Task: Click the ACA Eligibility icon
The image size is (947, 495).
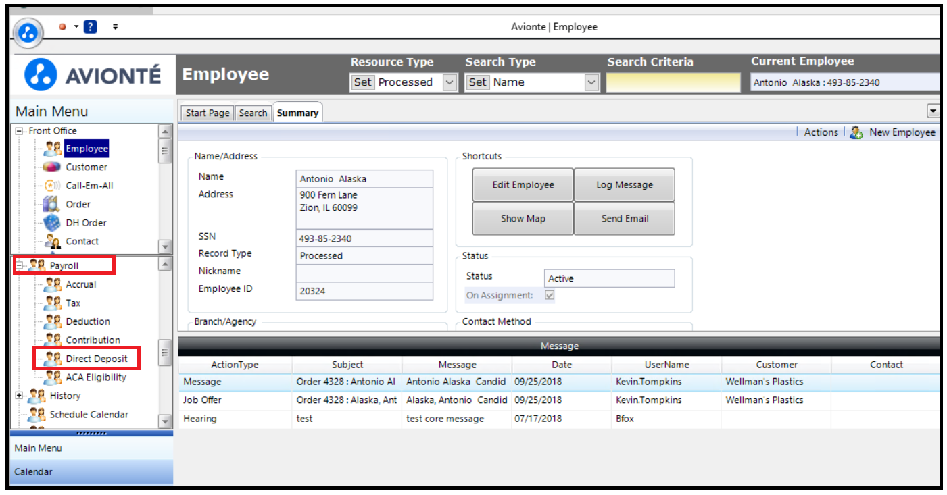Action: click(x=53, y=377)
